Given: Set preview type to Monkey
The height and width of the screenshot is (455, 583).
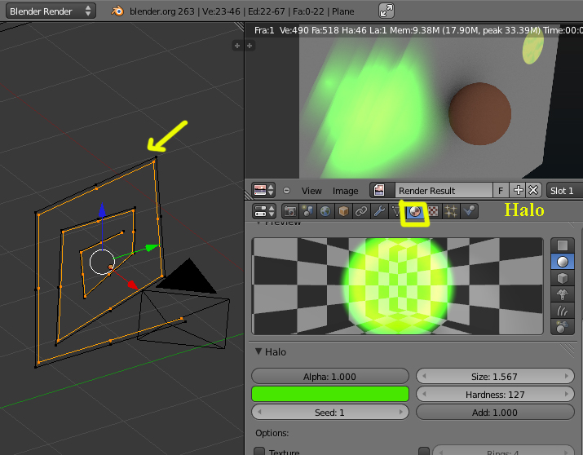Looking at the screenshot, I should pyautogui.click(x=562, y=294).
